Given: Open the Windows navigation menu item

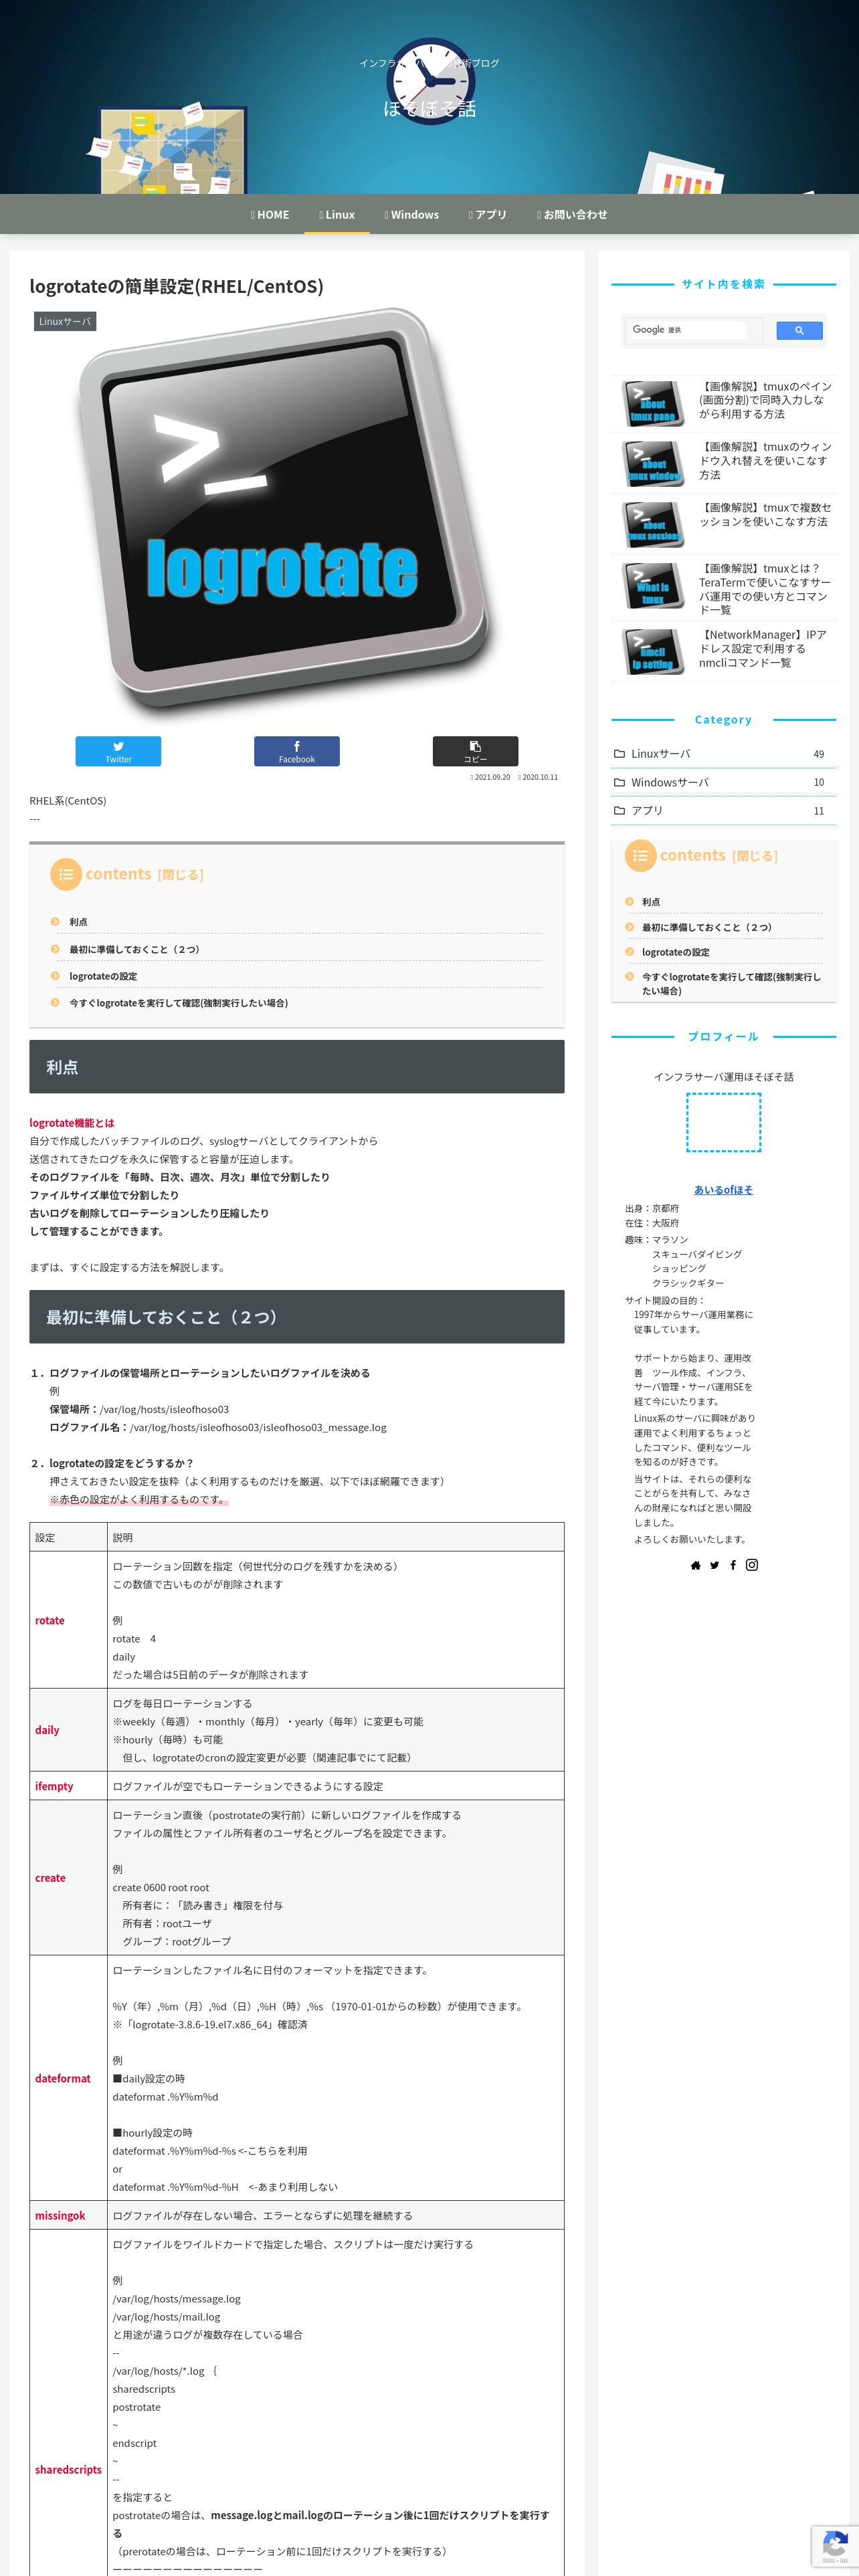Looking at the screenshot, I should [412, 214].
